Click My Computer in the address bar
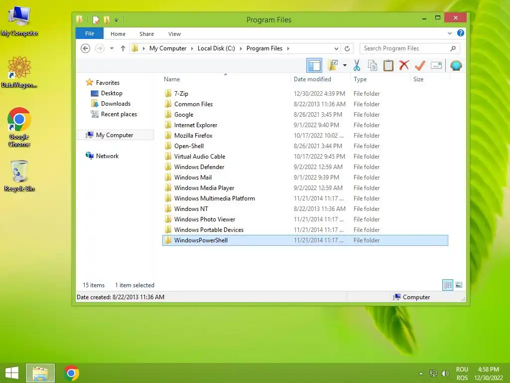This screenshot has height=383, width=510. click(167, 48)
